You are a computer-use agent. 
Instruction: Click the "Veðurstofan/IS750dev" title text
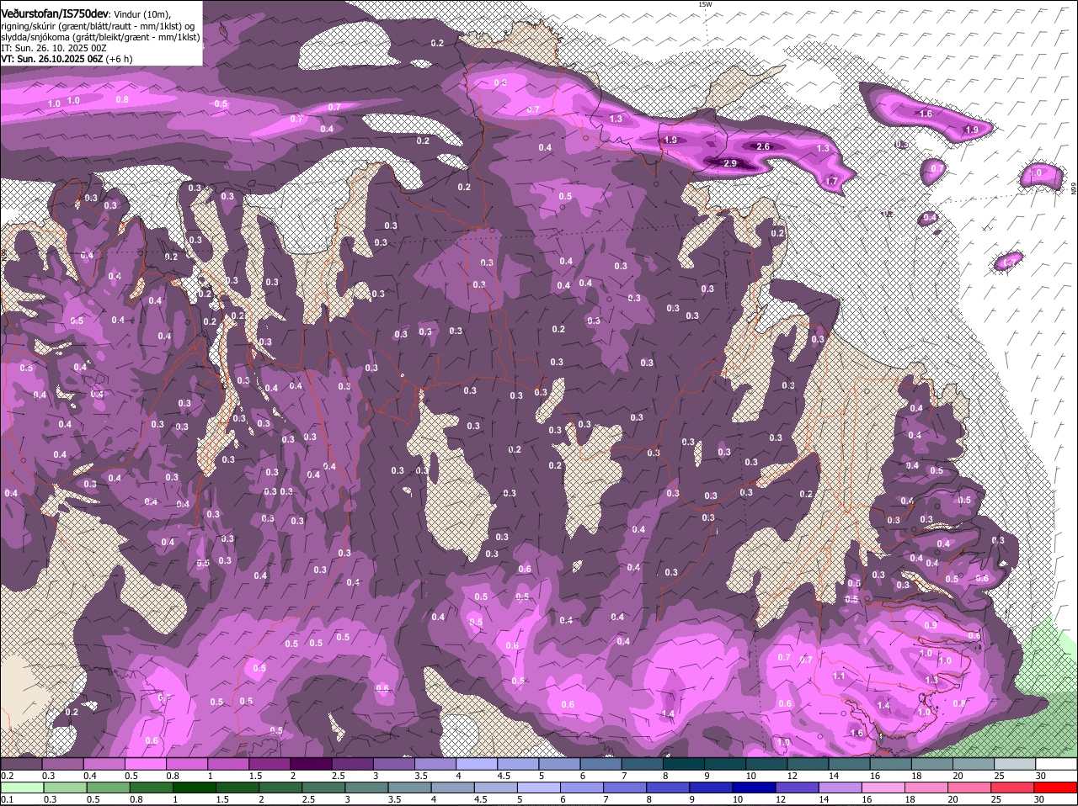pos(55,14)
